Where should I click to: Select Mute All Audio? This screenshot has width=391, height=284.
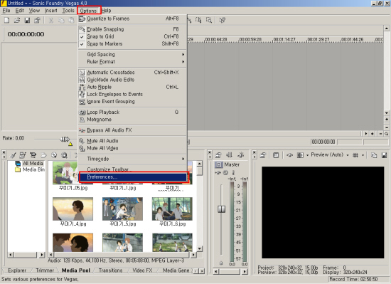pyautogui.click(x=132, y=141)
